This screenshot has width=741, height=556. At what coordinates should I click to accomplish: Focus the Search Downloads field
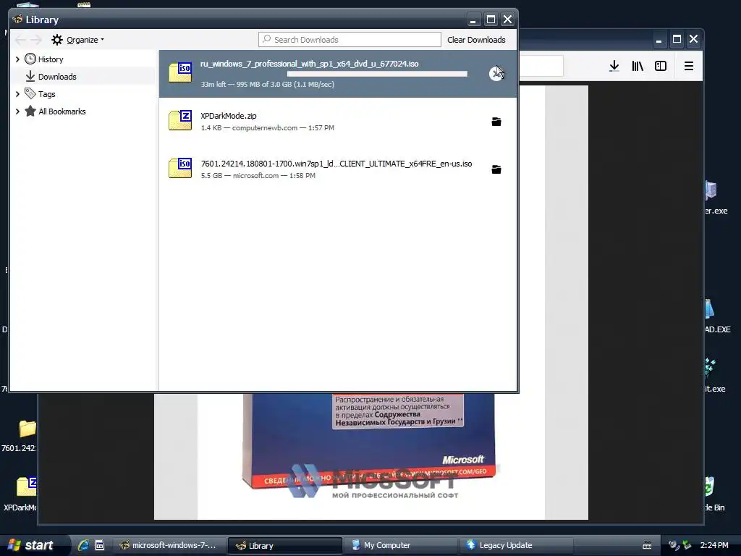click(x=350, y=40)
